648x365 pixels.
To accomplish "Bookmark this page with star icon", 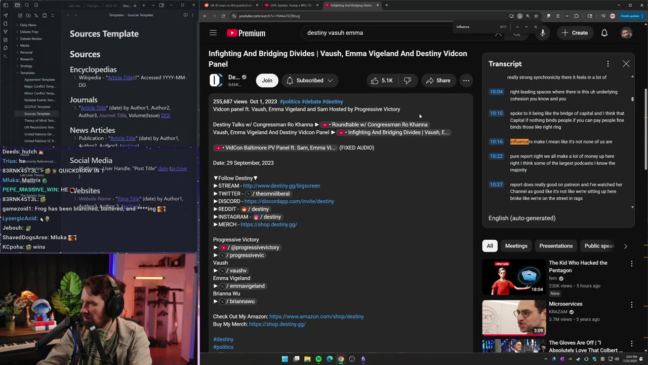I will coord(536,16).
